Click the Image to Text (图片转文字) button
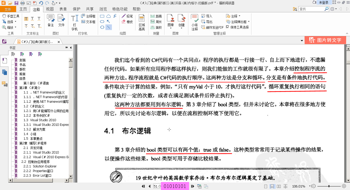350x190 pixels. pos(325,40)
